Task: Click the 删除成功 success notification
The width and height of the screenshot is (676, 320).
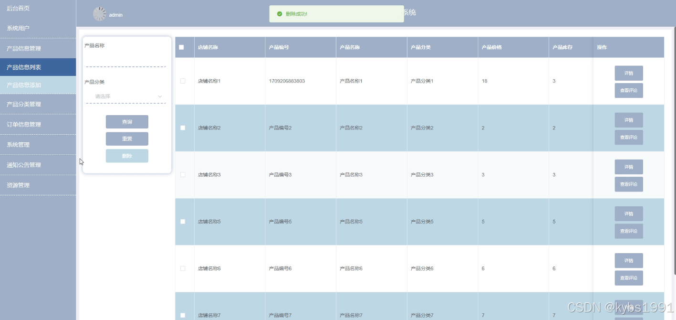Action: tap(336, 14)
